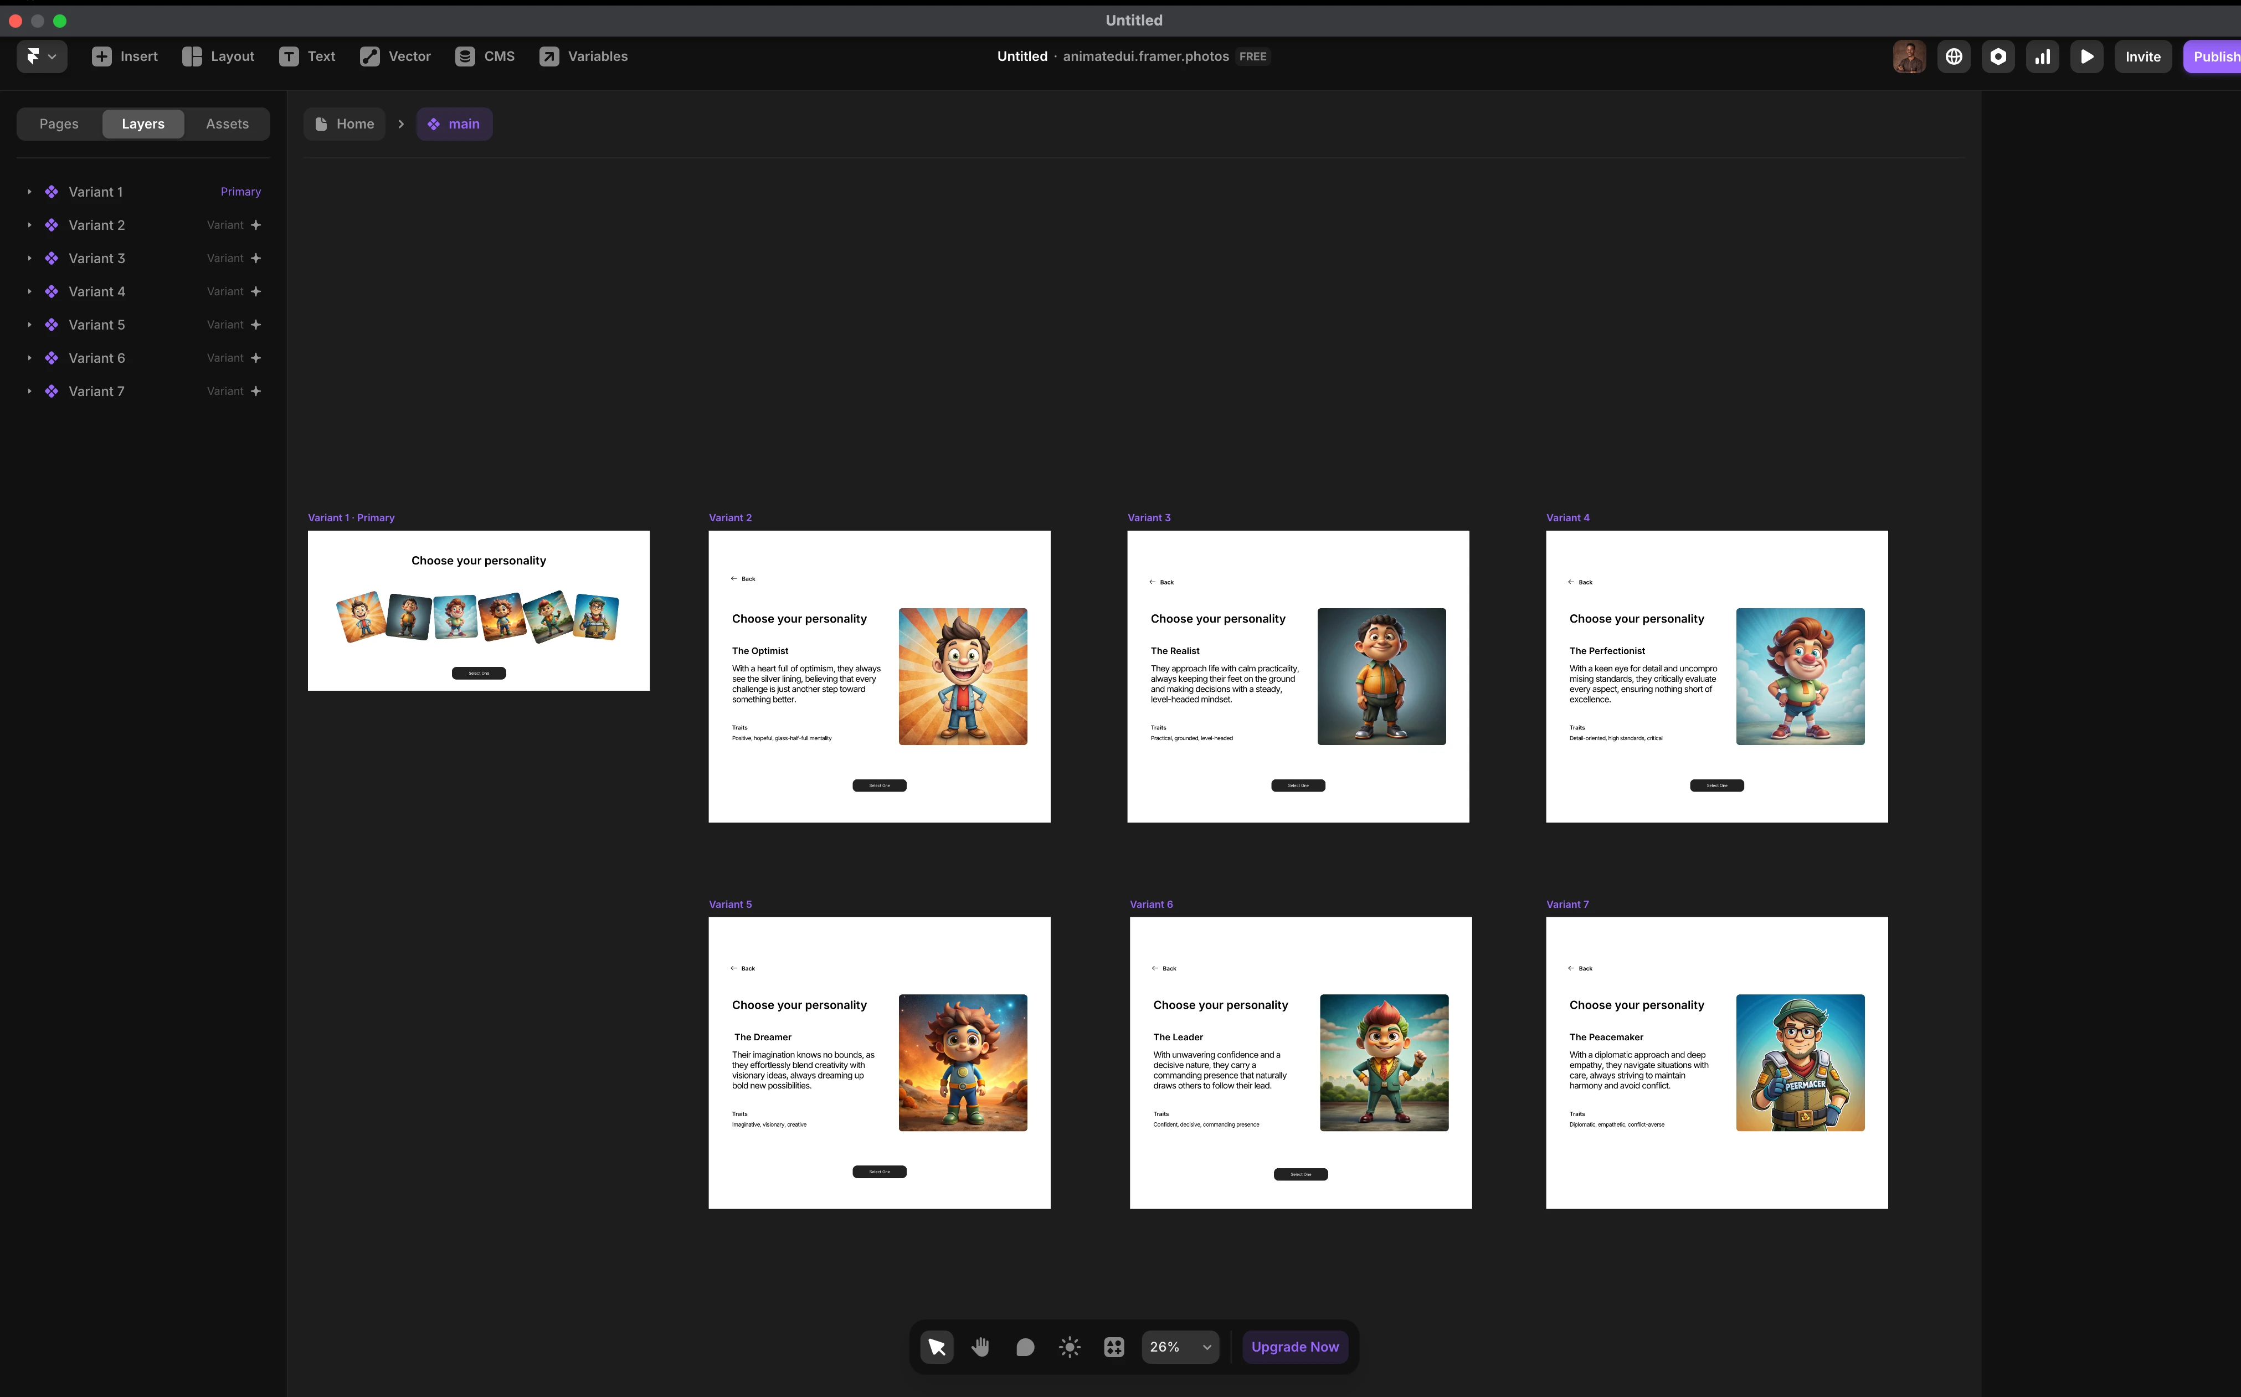This screenshot has height=1397, width=2241.
Task: Select Variant 3 canvas label
Action: pos(1149,518)
